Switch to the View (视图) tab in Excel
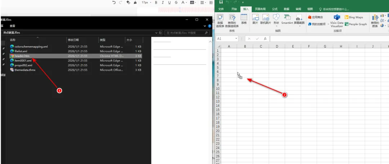Viewport: 389px width, 164px height. point(310,9)
